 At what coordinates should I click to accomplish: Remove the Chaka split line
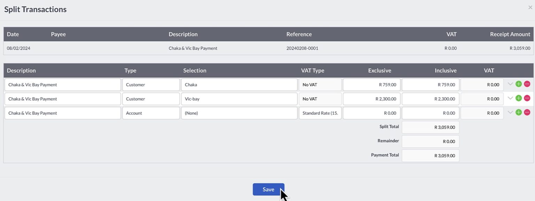[x=528, y=84]
